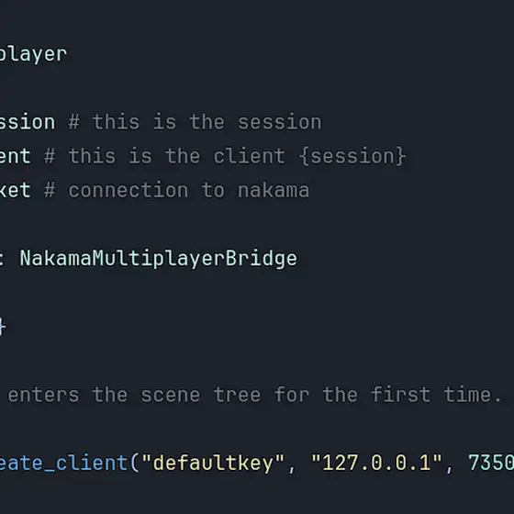Place cursor in the "defaultkey" string
This screenshot has height=514, width=514.
click(x=213, y=464)
